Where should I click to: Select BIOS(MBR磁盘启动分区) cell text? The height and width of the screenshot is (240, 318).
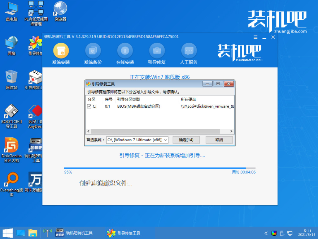click(139, 106)
